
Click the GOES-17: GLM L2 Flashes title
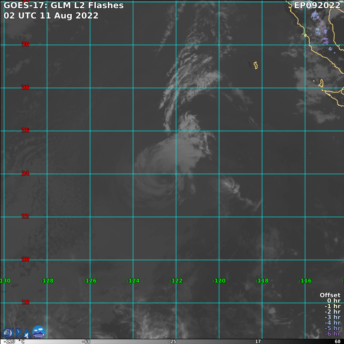[x=64, y=6]
